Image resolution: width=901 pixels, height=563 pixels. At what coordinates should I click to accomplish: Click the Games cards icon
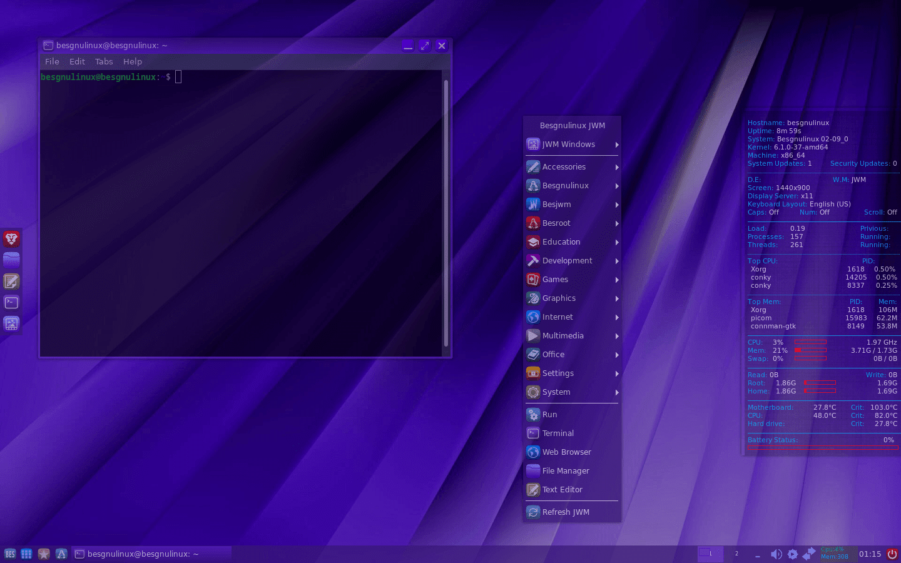(x=533, y=279)
